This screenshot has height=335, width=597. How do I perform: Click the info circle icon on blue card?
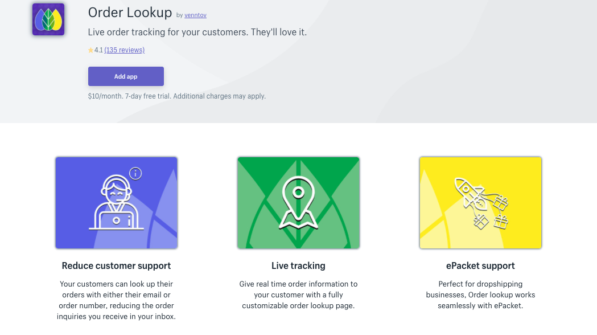click(x=135, y=173)
